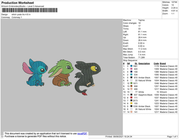Screen dimensions: 179x139
Task: Click the Max Jump value 7.4 mm
Action: (142, 55)
